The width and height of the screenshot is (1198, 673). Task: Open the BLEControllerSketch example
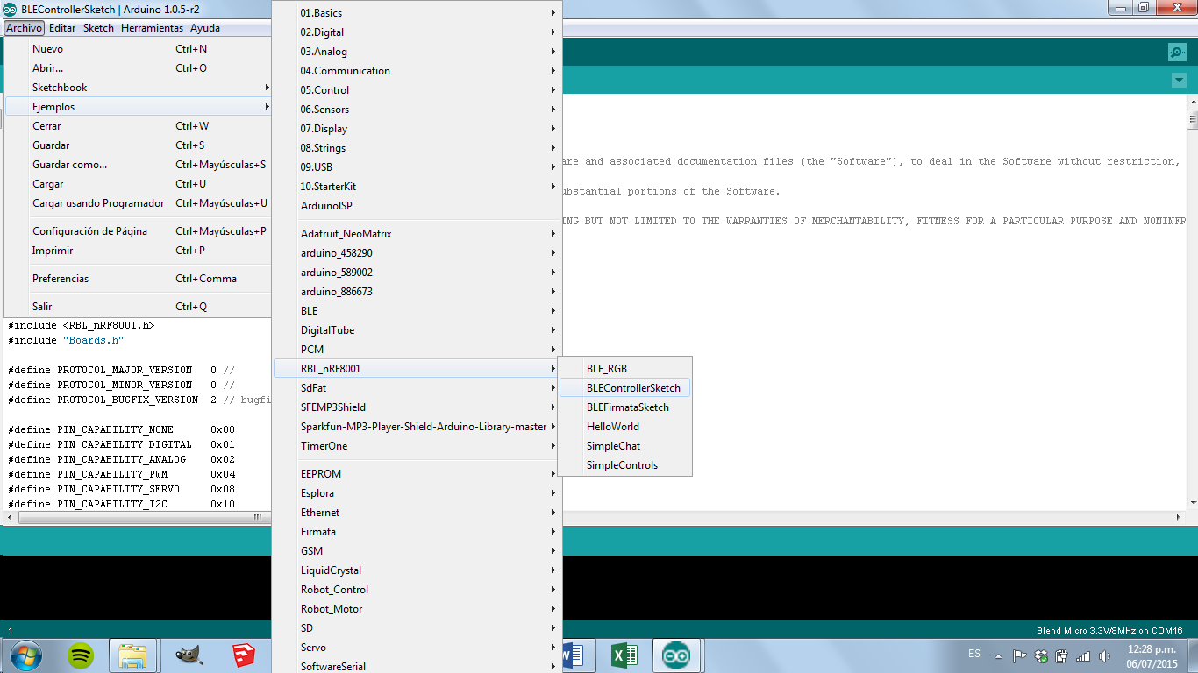click(x=625, y=388)
